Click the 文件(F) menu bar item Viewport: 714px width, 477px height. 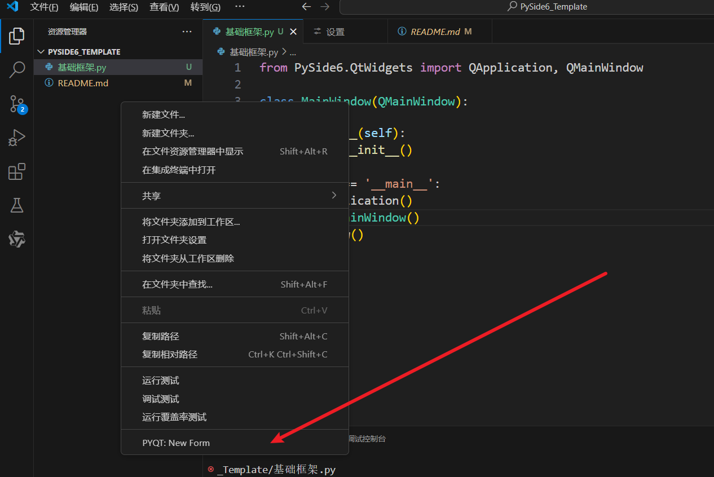tap(44, 7)
